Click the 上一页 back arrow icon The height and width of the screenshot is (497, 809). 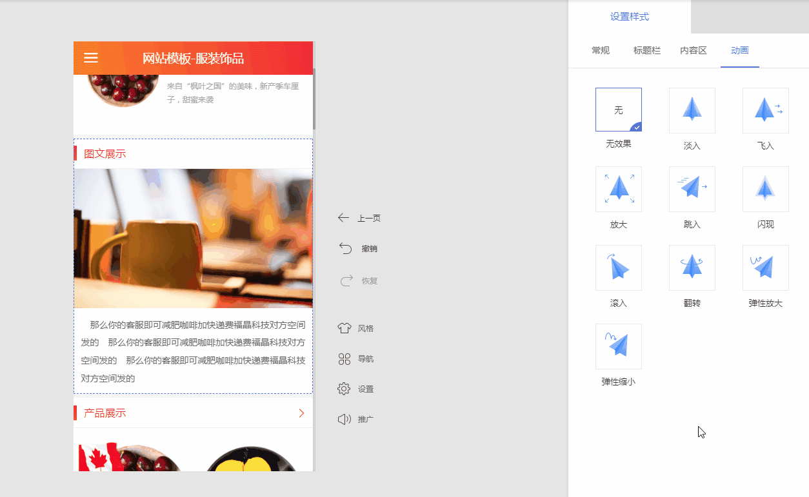tap(344, 218)
